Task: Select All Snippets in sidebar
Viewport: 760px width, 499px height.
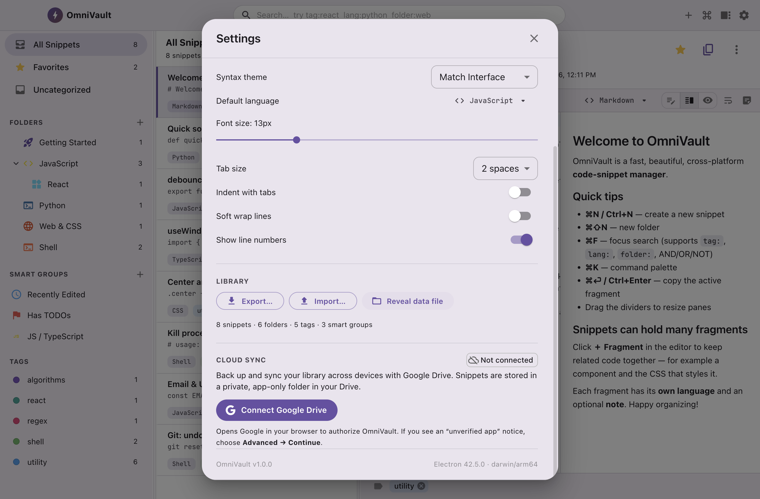Action: (76, 45)
